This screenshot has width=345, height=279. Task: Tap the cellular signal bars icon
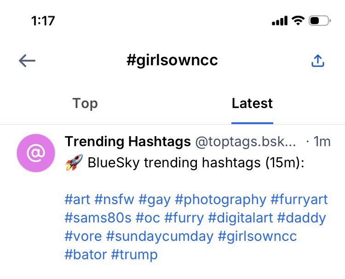point(280,21)
